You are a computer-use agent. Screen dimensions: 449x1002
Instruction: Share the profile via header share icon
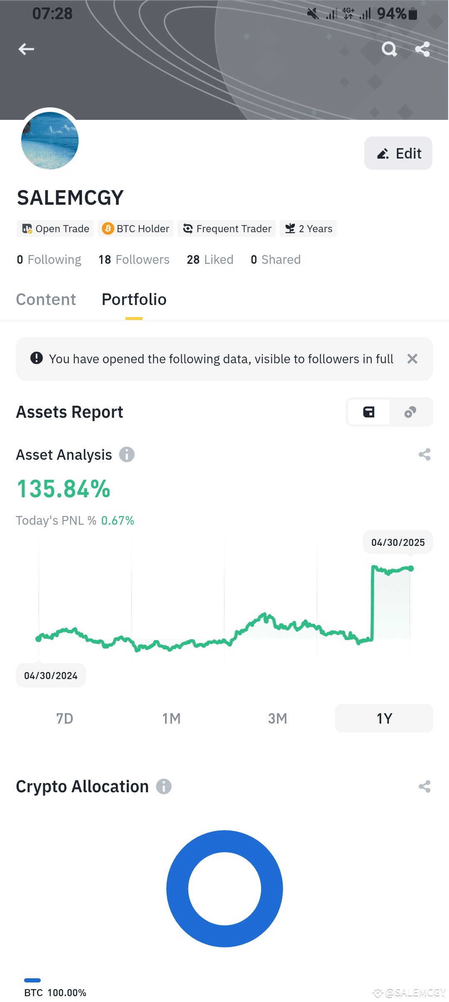coord(422,49)
